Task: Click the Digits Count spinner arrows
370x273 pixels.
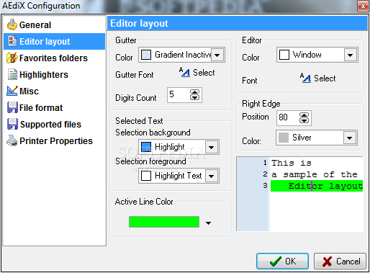Action: 194,94
